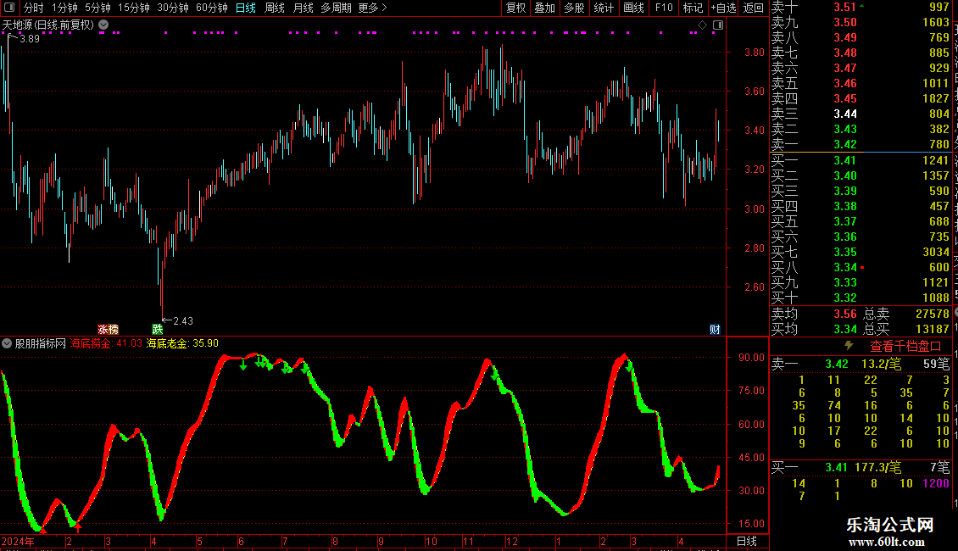
Task: Click 买均 value 3.34
Action: 845,329
